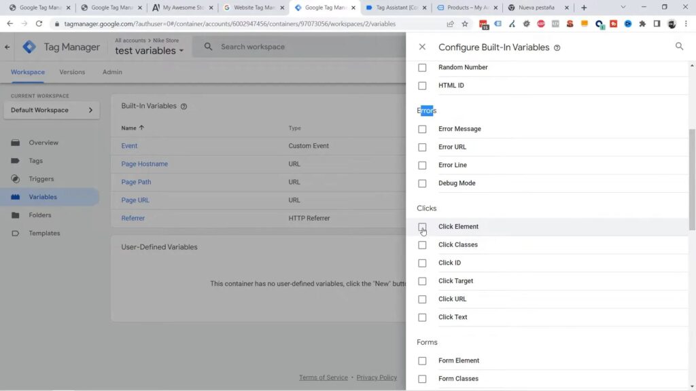This screenshot has height=391, width=696.
Task: Click the panel scrollbar down arrow
Action: click(692, 387)
